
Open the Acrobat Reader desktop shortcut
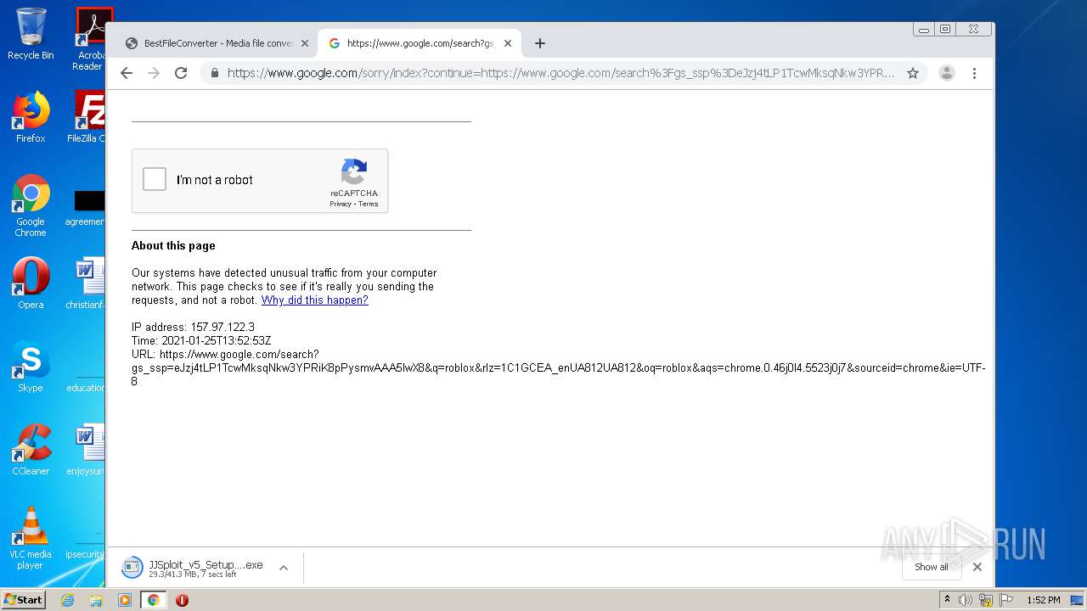(x=90, y=39)
